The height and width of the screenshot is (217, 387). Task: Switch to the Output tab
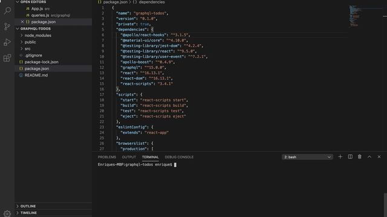pos(129,157)
